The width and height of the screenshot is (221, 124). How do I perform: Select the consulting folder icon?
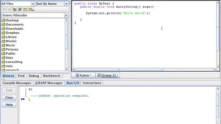click(x=3, y=62)
